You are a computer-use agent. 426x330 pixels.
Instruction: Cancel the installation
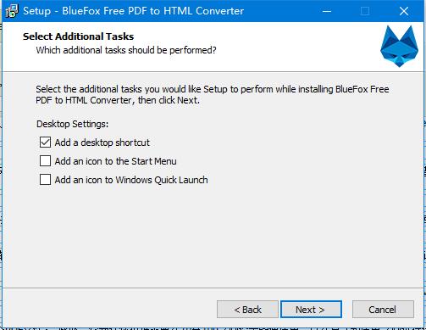[x=383, y=310]
